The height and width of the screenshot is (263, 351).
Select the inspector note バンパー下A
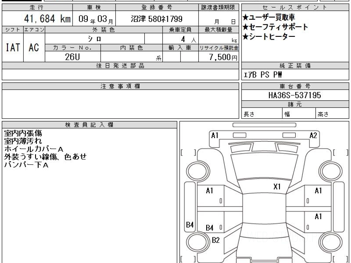[x=26, y=165]
